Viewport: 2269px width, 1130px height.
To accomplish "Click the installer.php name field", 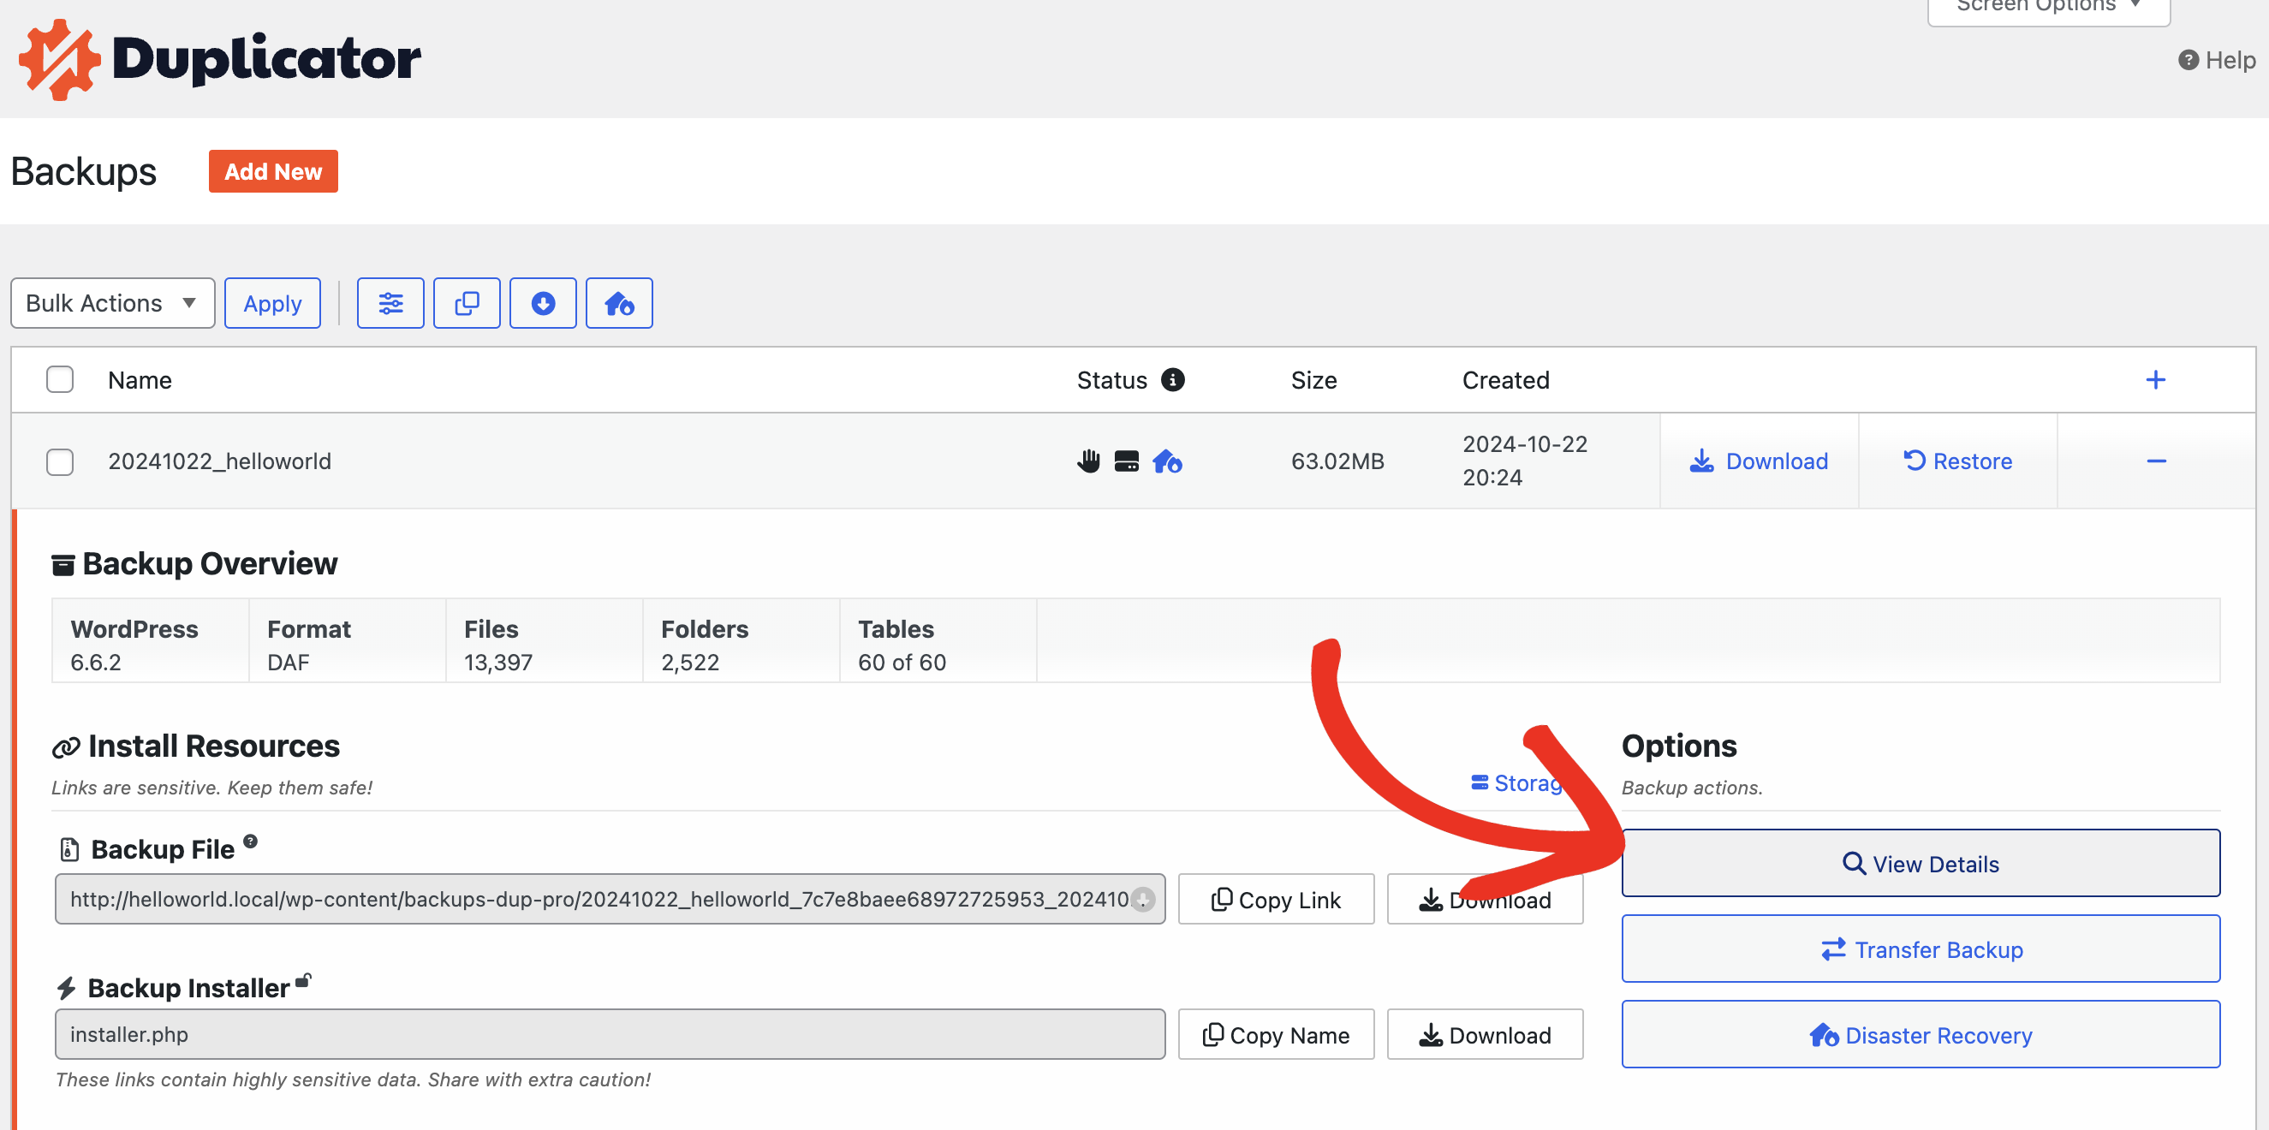I will [610, 1035].
